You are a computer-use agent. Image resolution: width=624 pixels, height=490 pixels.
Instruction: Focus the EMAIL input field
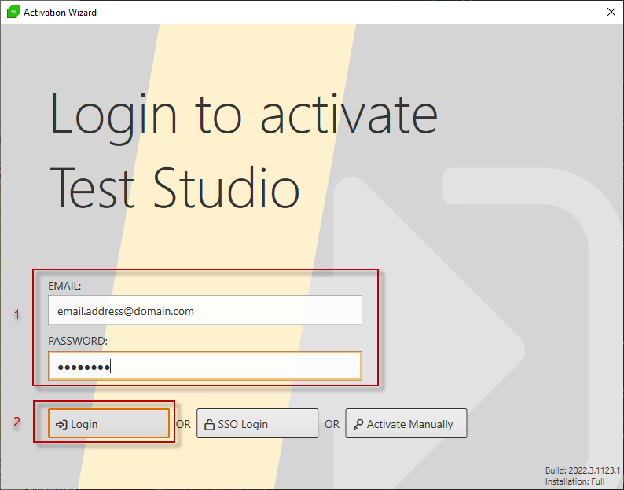click(x=205, y=310)
